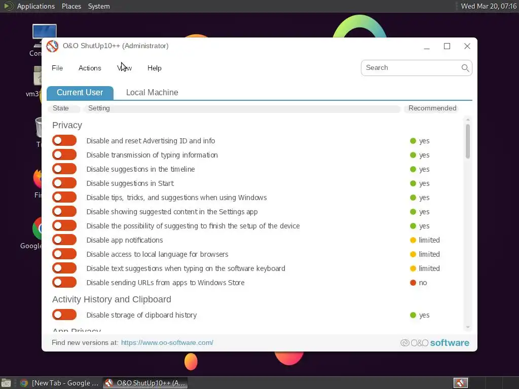Switch to the Local Machine tab
The image size is (519, 389).
click(x=152, y=92)
